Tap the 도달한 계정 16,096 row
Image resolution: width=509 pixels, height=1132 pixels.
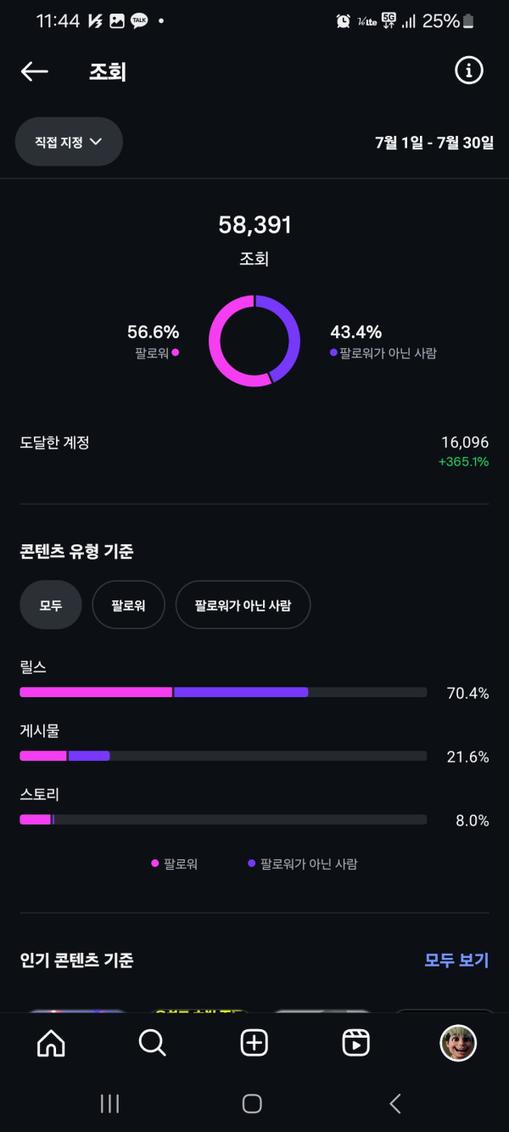(x=255, y=451)
